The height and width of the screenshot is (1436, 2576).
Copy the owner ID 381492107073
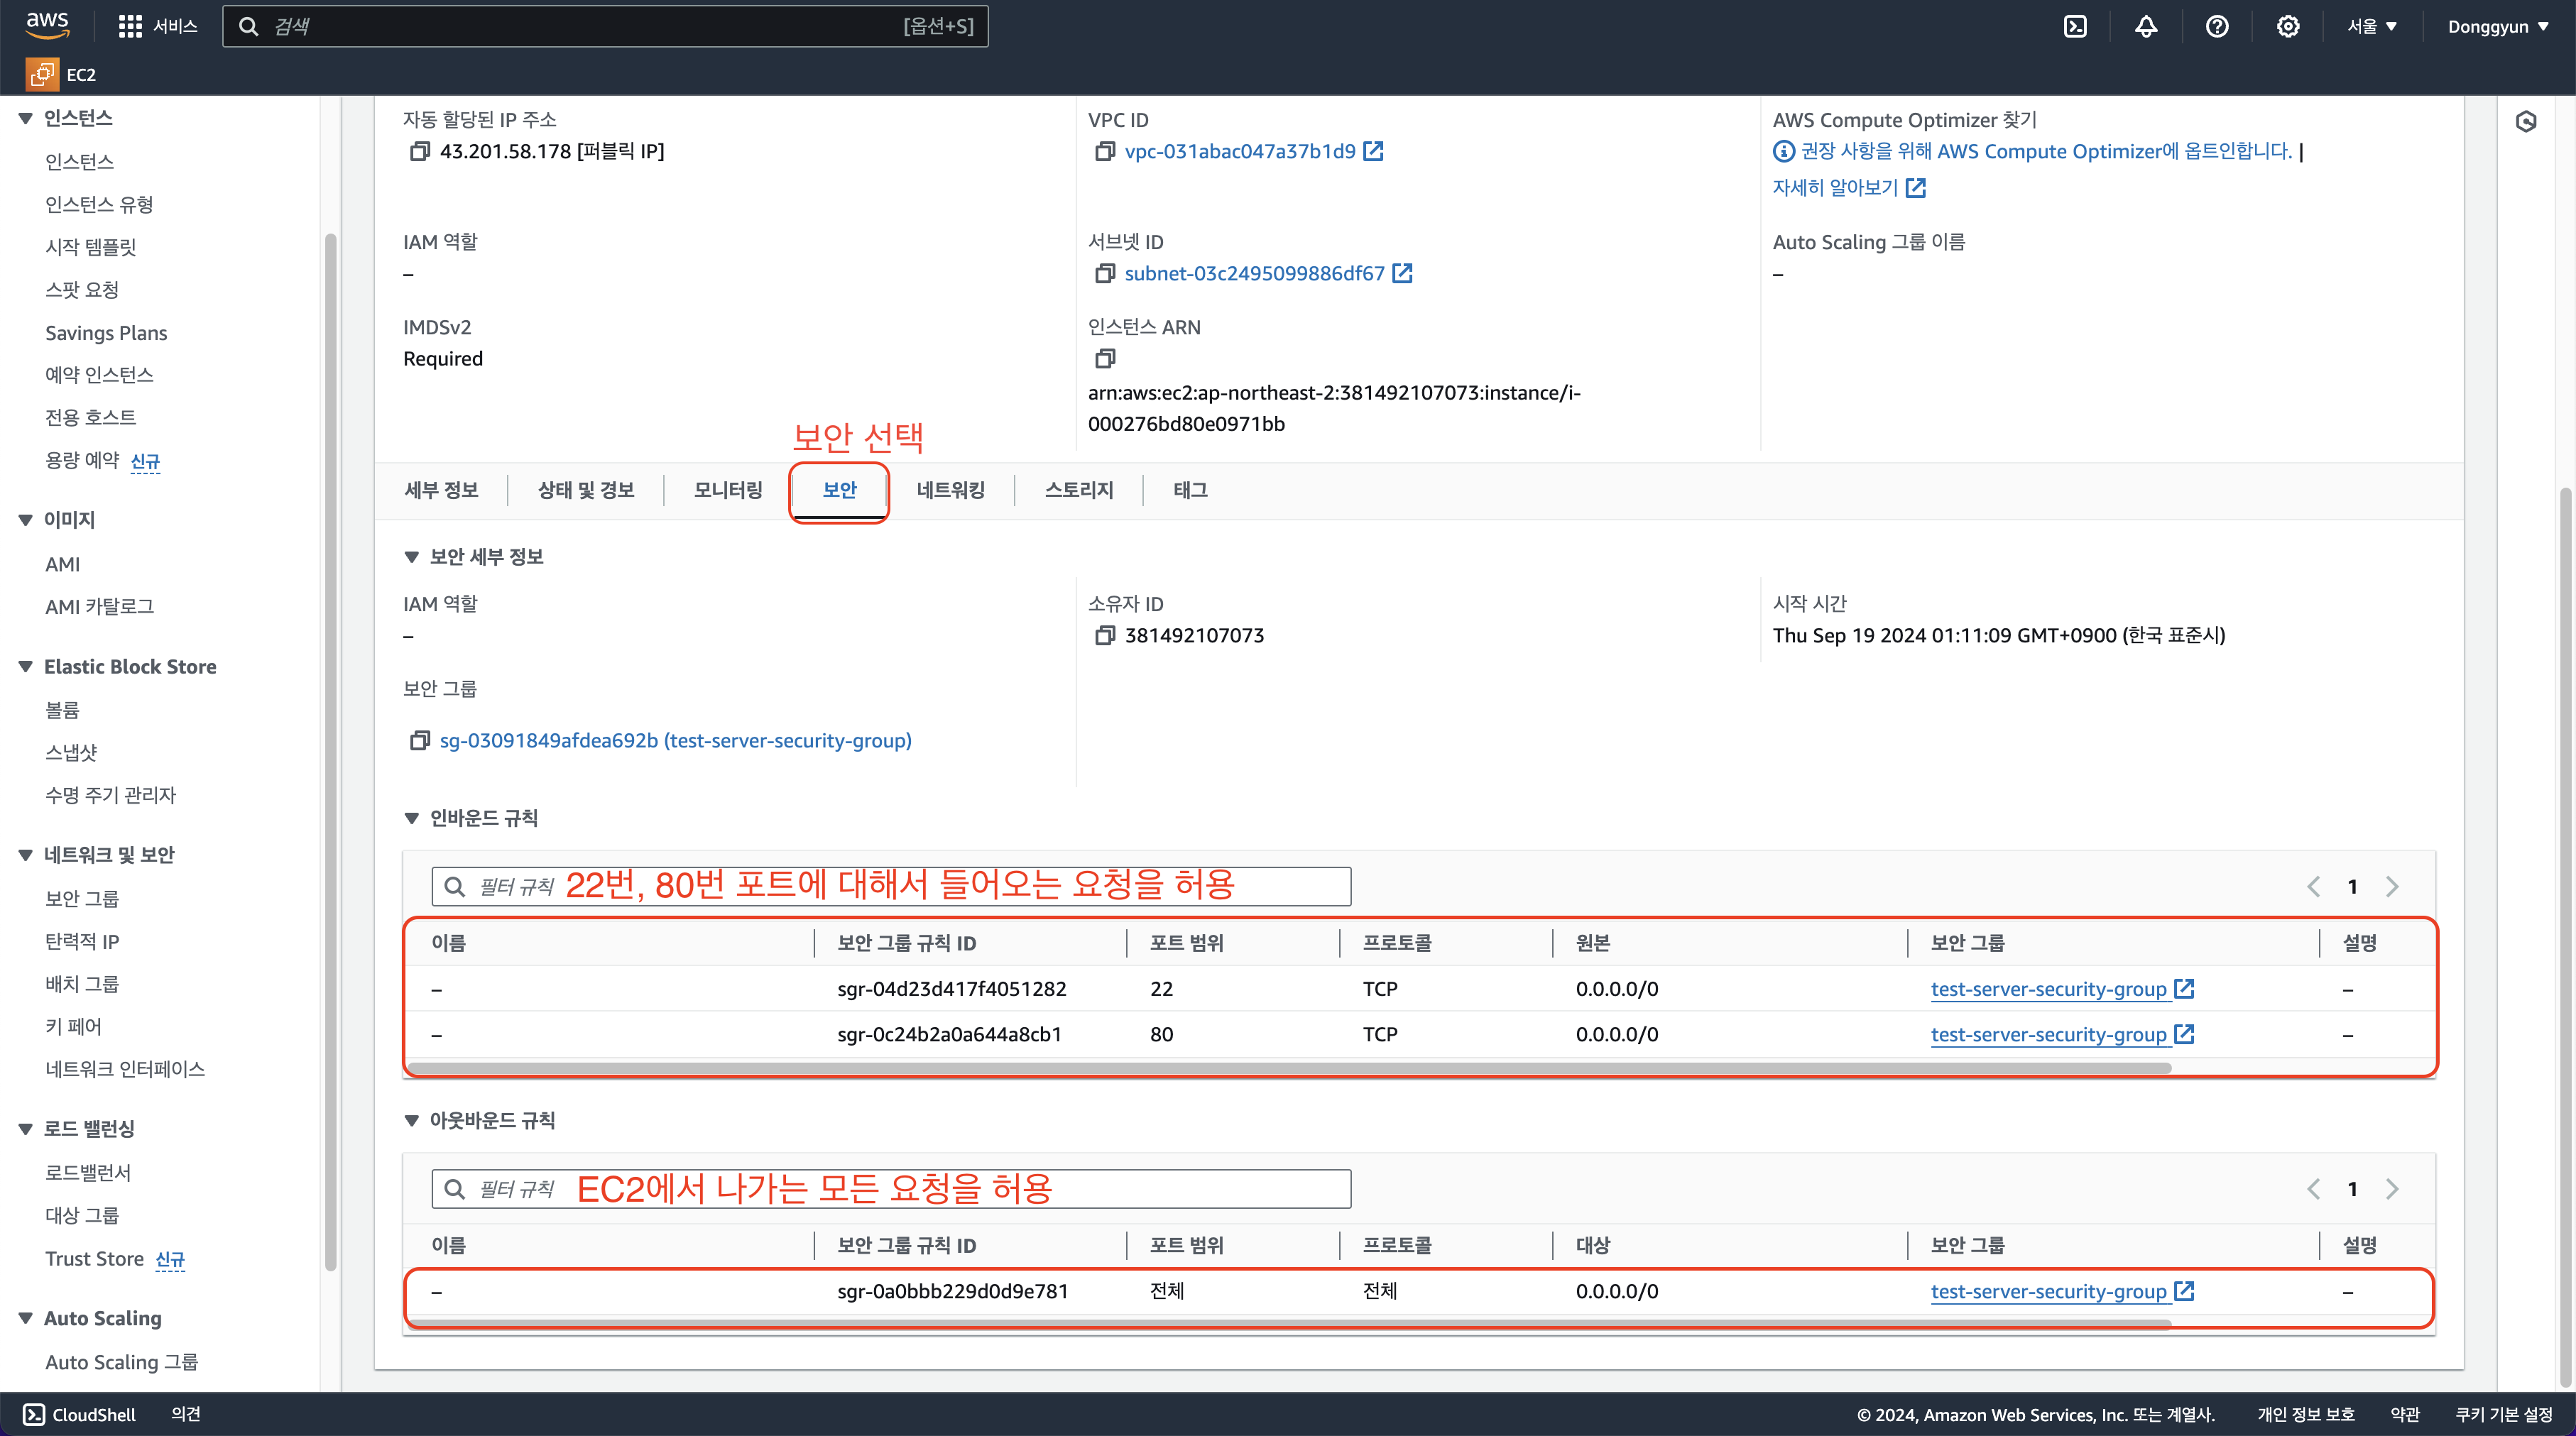coord(1104,636)
